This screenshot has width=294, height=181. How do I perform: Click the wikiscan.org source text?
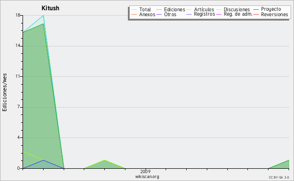coord(147,177)
